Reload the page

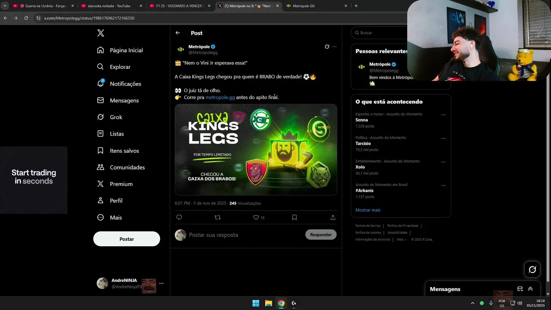[x=26, y=18]
